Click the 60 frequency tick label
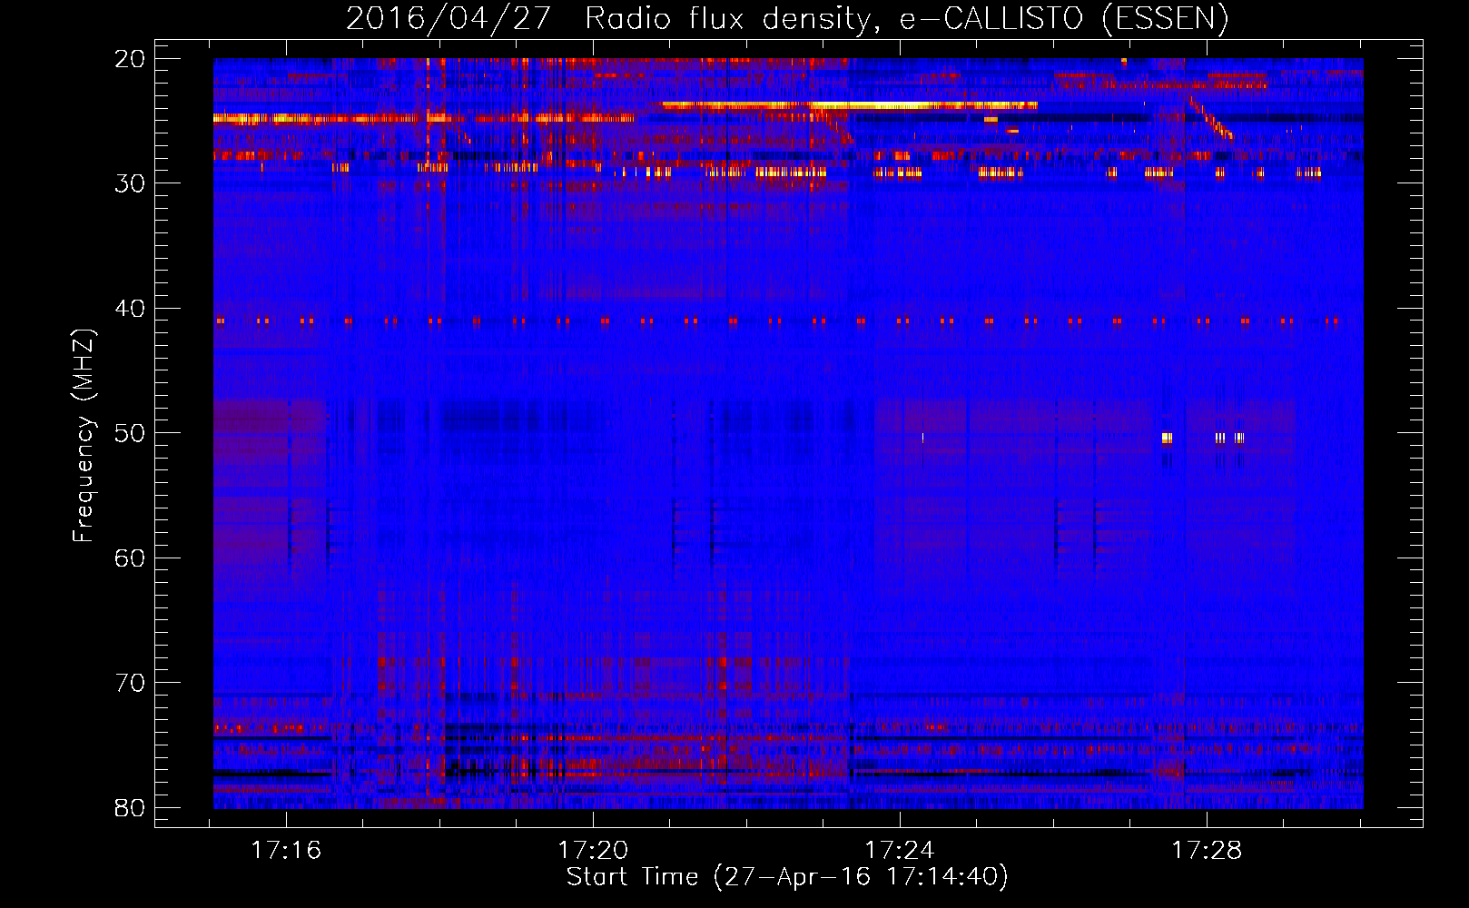Viewport: 1469px width, 908px height. click(131, 558)
